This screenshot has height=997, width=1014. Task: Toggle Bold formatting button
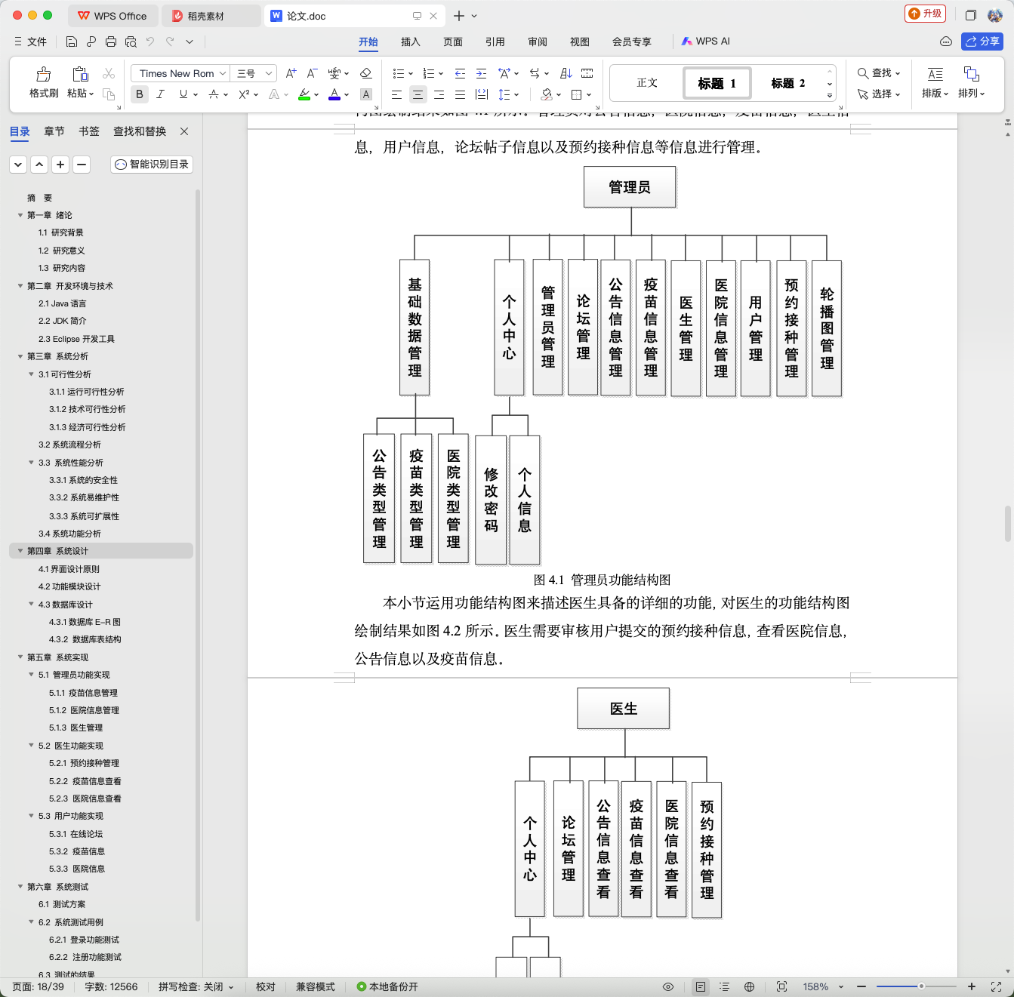pyautogui.click(x=139, y=94)
